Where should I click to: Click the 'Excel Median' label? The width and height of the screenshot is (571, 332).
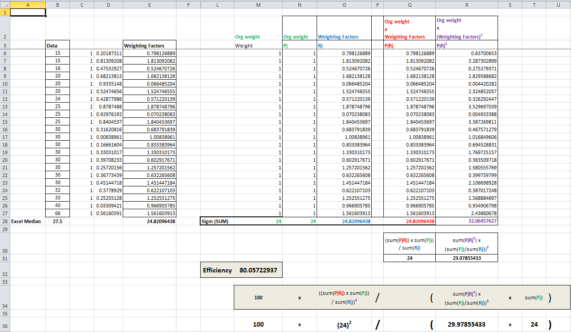(x=26, y=221)
